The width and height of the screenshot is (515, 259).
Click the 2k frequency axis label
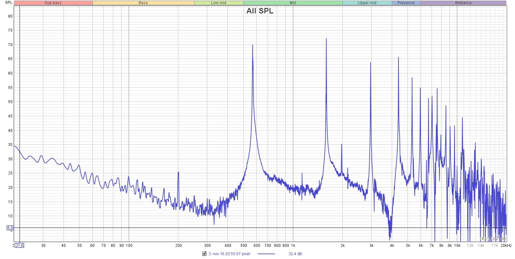tap(343, 246)
